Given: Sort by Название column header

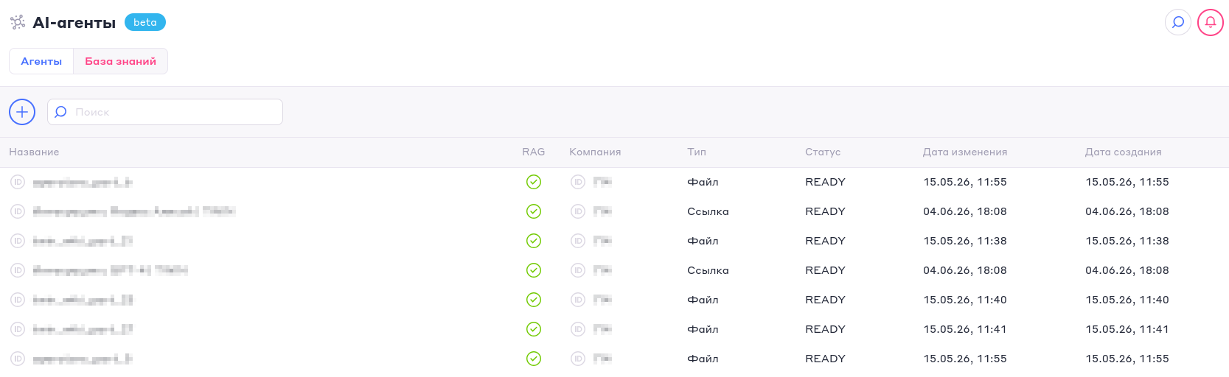Looking at the screenshot, I should point(34,152).
